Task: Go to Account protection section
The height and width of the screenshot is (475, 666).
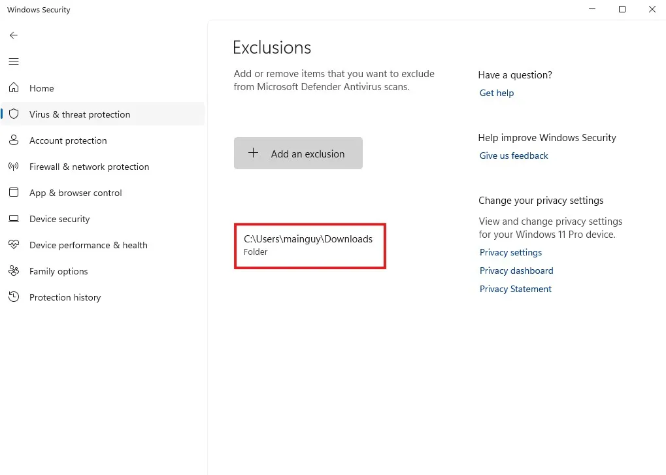Action: point(68,140)
